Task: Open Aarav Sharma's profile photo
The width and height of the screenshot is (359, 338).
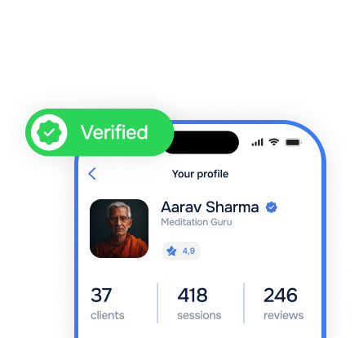Action: [119, 229]
